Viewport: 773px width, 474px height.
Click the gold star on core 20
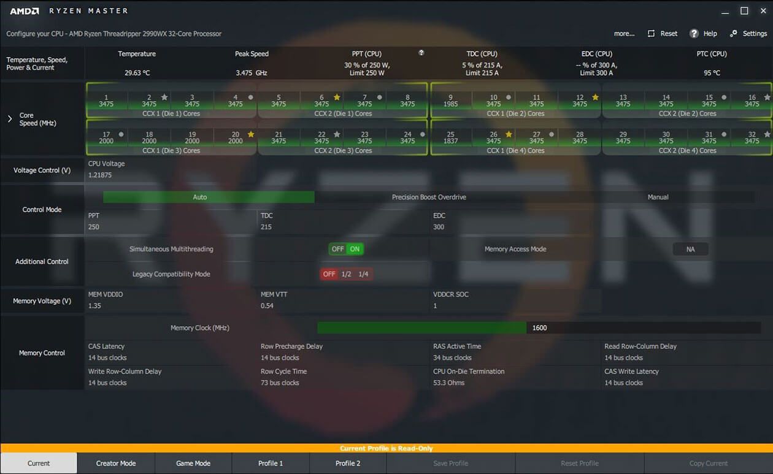(x=250, y=134)
